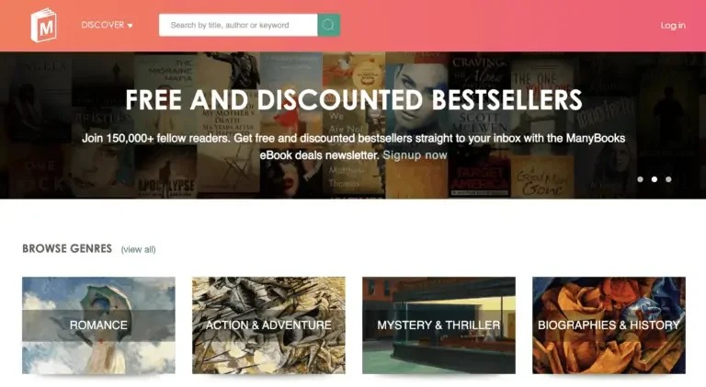Focus the search by title field
This screenshot has width=706, height=387.
238,25
